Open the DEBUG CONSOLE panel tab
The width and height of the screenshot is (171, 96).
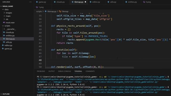tap(64, 71)
